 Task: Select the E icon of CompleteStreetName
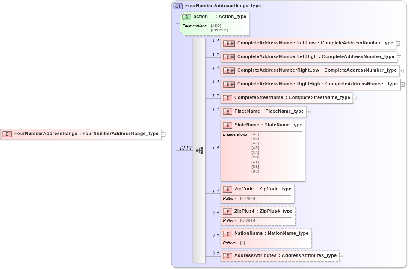pyautogui.click(x=228, y=98)
